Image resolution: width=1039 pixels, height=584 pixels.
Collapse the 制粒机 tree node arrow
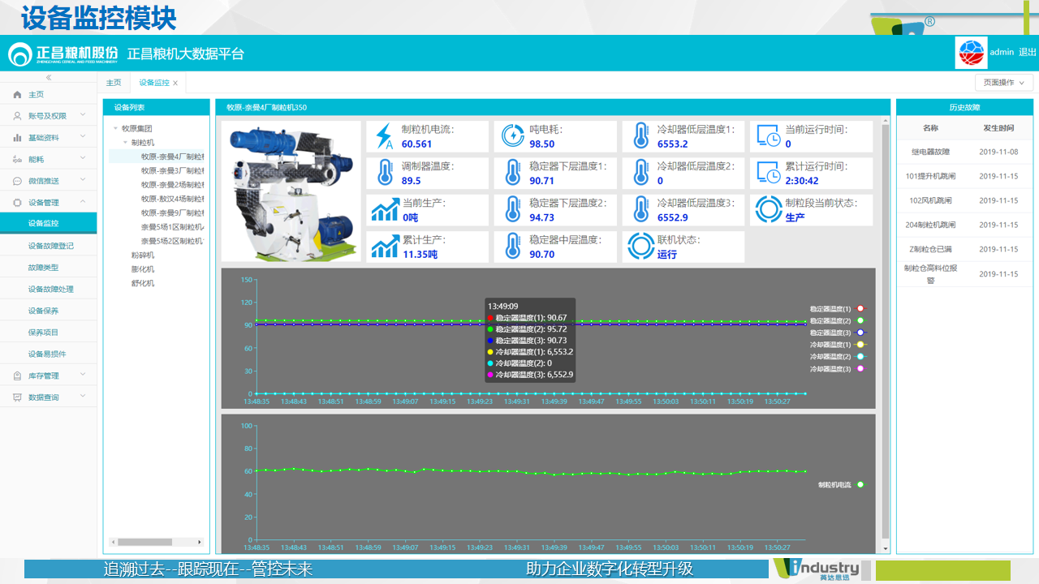125,143
